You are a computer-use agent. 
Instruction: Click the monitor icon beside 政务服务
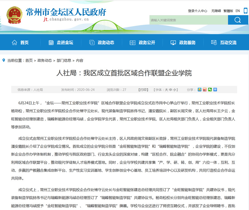tap(173, 42)
